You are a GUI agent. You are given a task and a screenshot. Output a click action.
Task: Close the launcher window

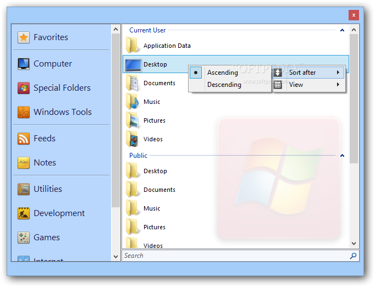pyautogui.click(x=354, y=15)
